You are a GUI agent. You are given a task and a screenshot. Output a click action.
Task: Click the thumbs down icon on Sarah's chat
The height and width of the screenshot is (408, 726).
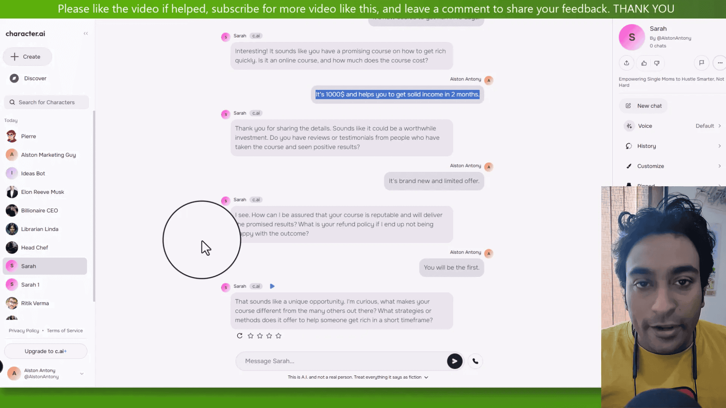657,63
